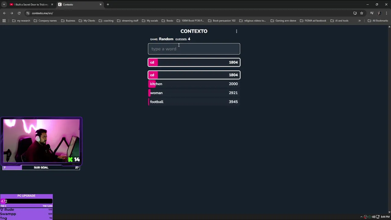The image size is (391, 220).
Task: Open 'Company names' bookmark folder
Action: tap(45, 21)
